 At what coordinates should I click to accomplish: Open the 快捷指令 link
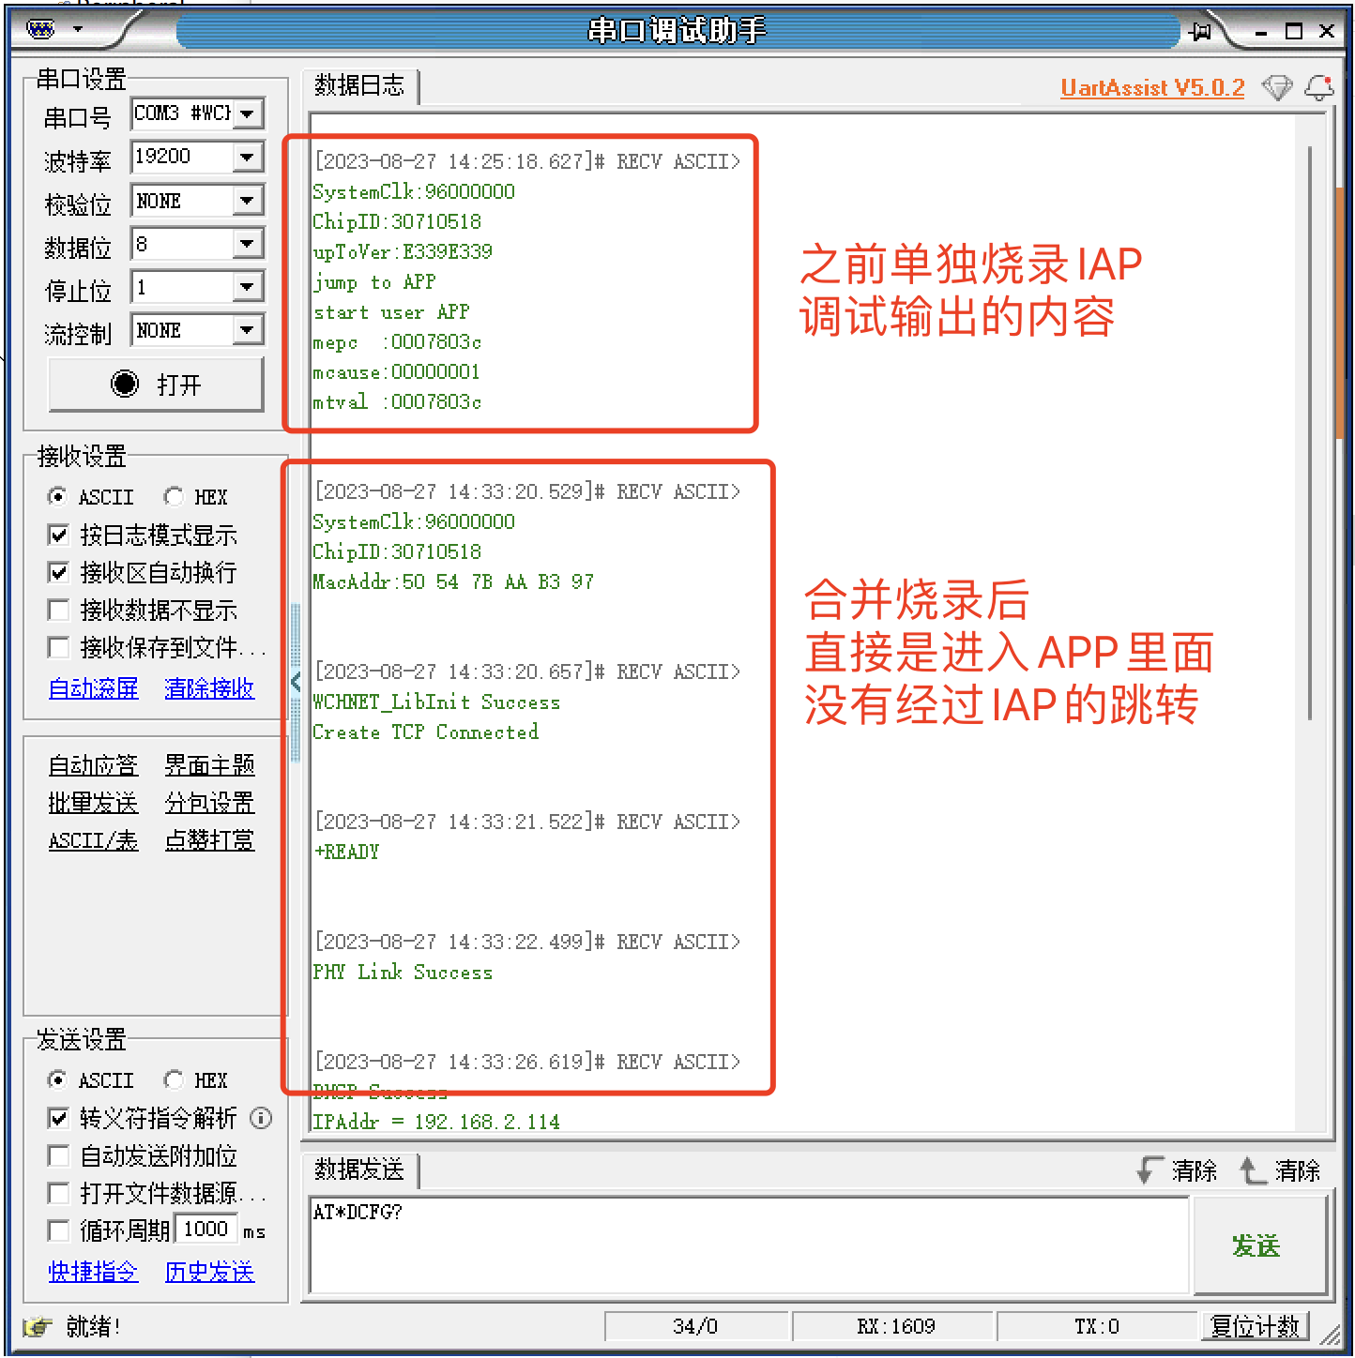(93, 1272)
